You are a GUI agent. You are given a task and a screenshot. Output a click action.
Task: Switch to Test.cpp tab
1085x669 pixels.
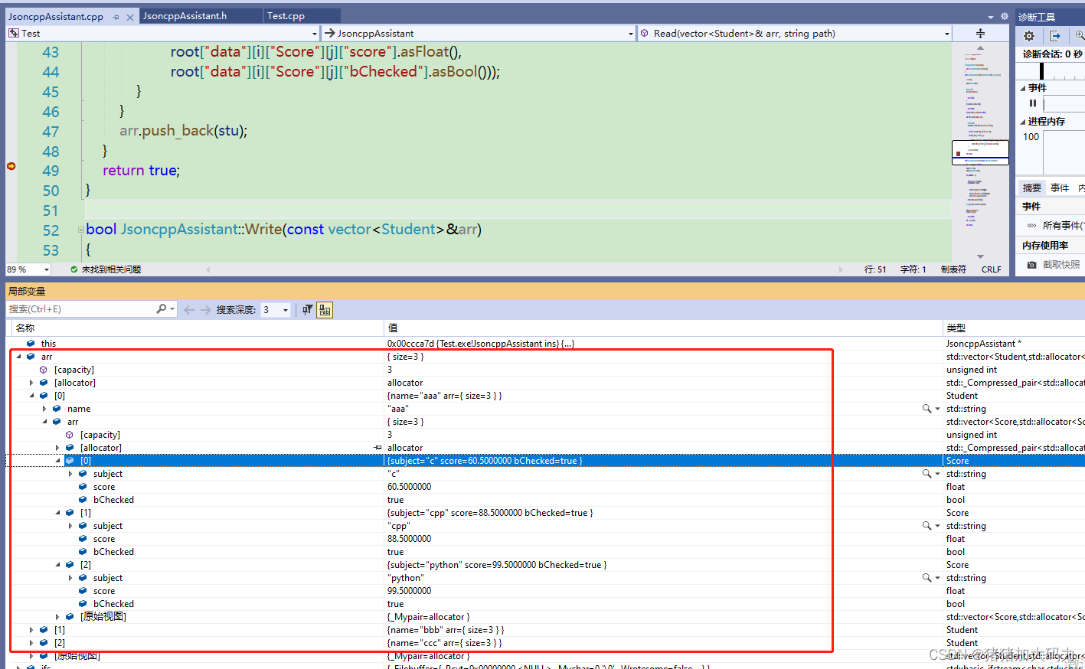point(286,15)
